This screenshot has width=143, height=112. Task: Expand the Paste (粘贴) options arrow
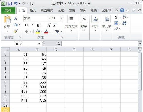tap(7, 31)
